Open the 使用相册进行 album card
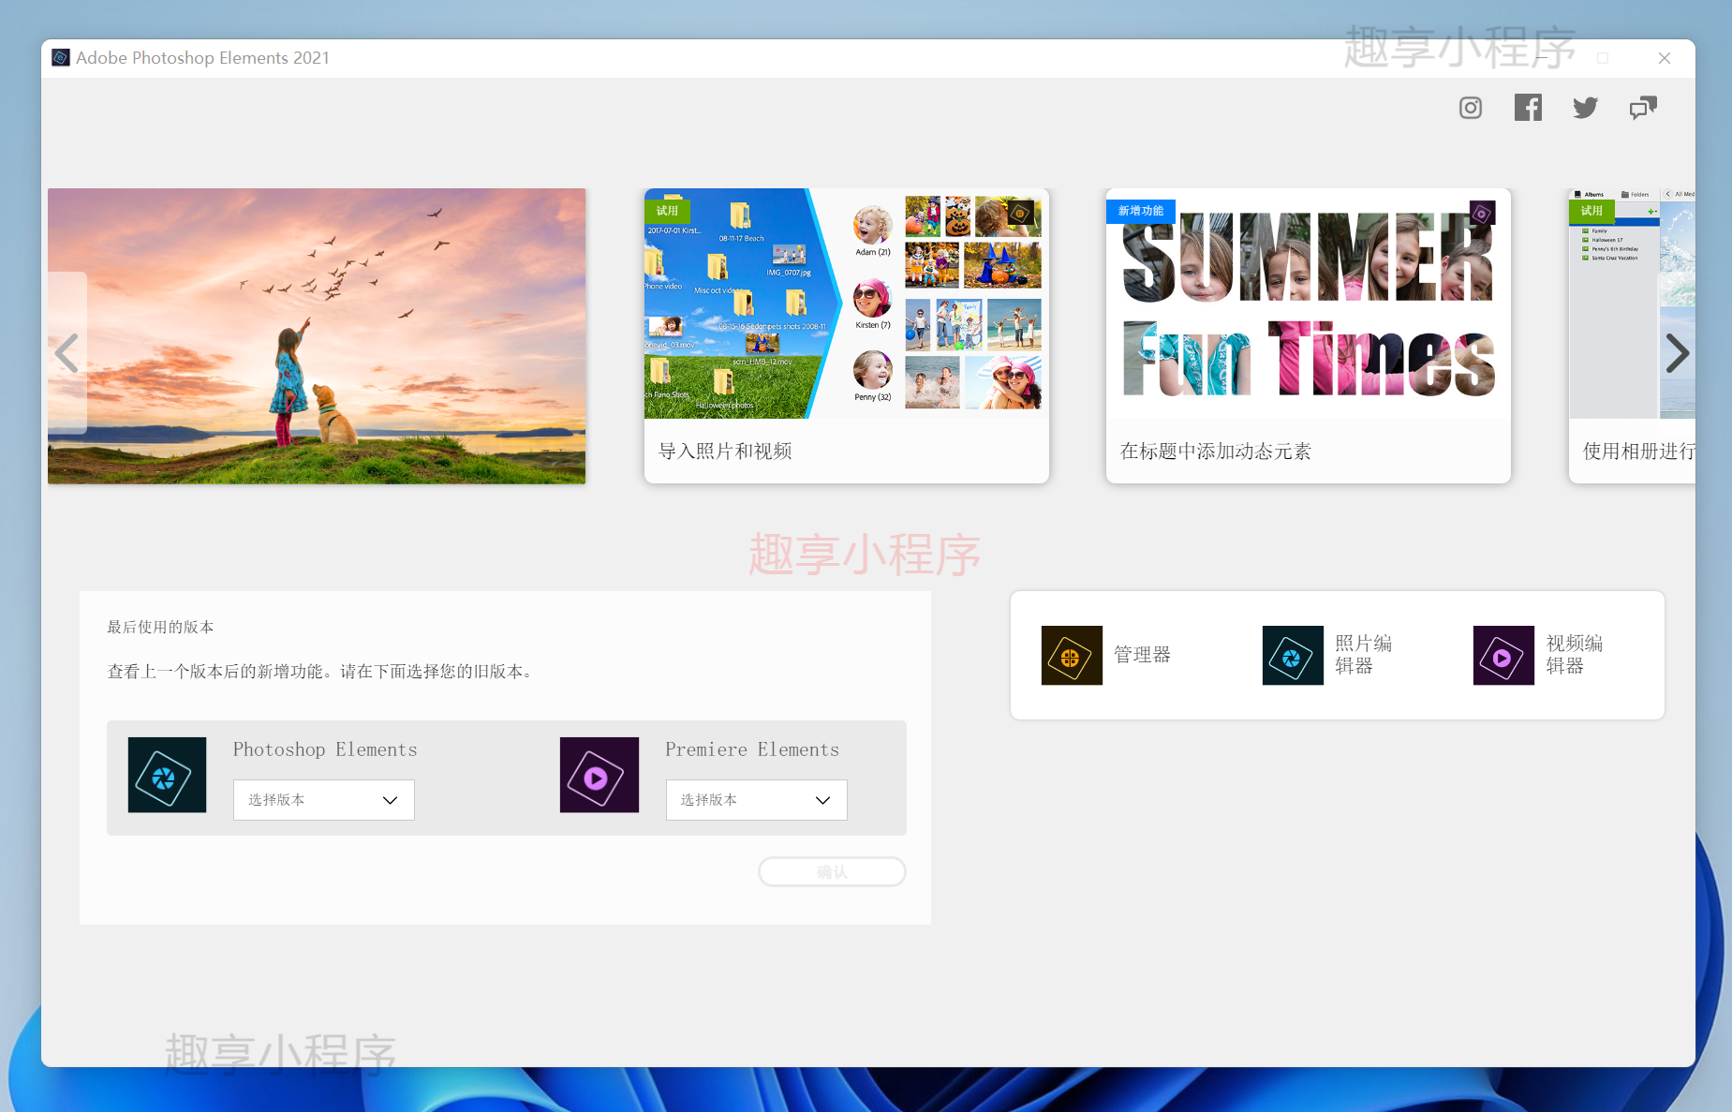Screen dimensions: 1732x1112 pyautogui.click(x=1632, y=336)
